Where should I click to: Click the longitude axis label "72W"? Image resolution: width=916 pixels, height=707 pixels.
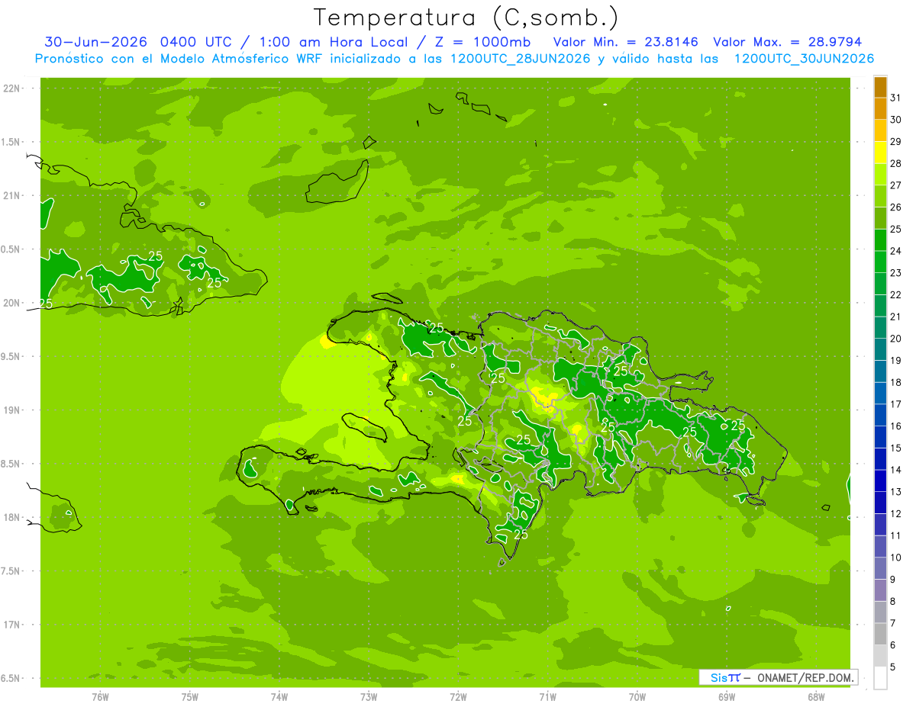458,697
